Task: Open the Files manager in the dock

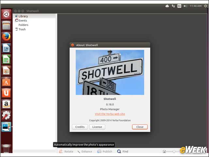Action: (x=6, y=26)
